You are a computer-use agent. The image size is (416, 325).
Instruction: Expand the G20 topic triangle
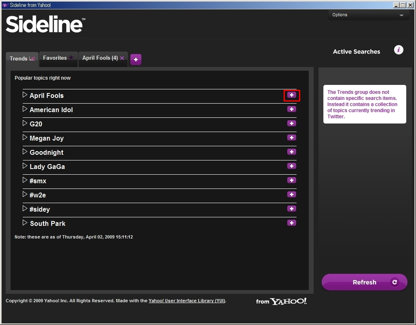click(x=25, y=123)
